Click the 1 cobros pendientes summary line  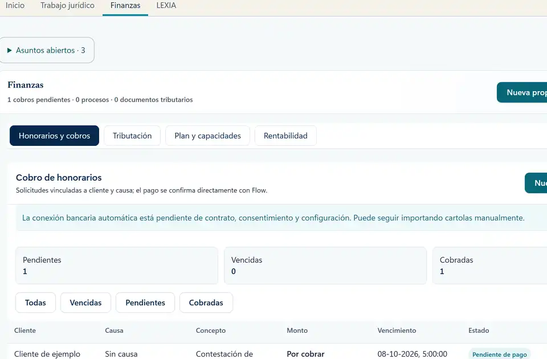pos(100,100)
